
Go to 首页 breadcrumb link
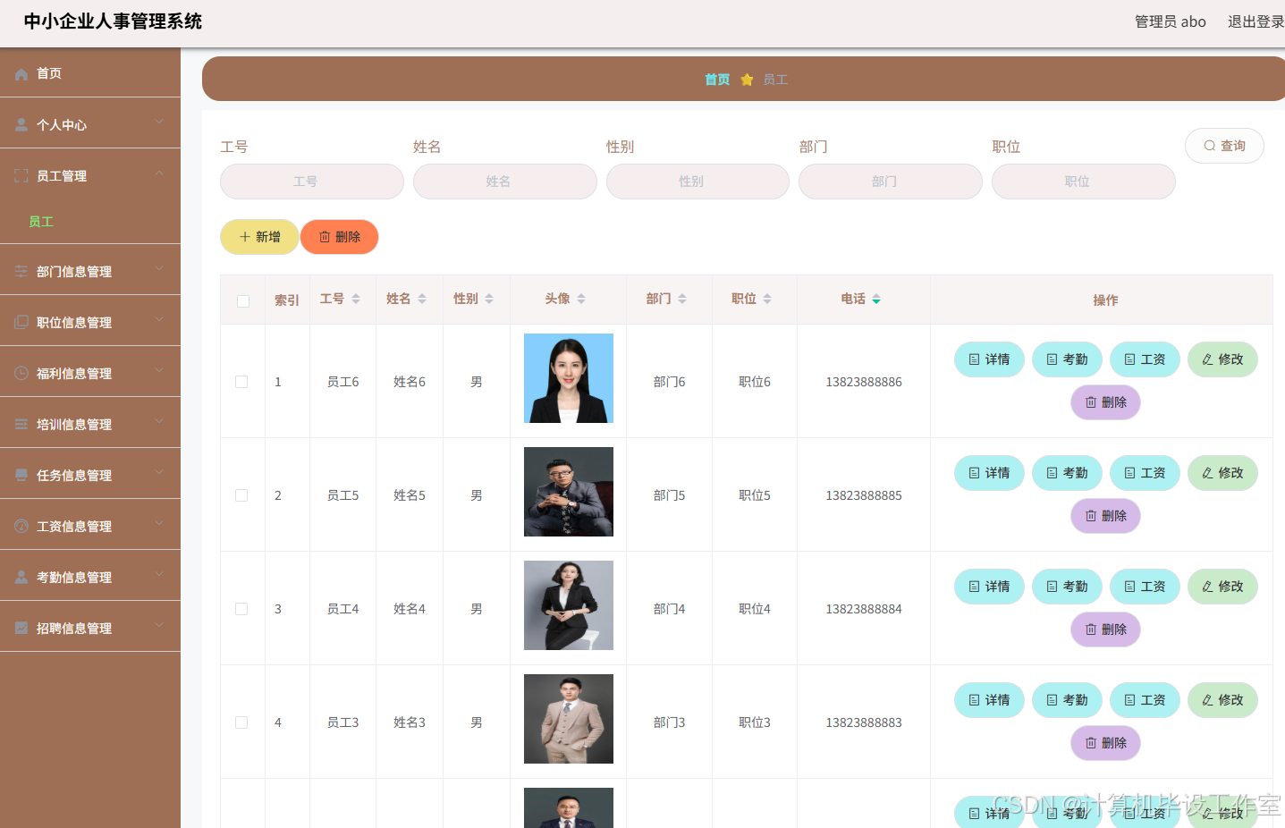point(717,80)
